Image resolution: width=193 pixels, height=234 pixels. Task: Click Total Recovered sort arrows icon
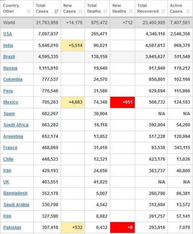163,11
